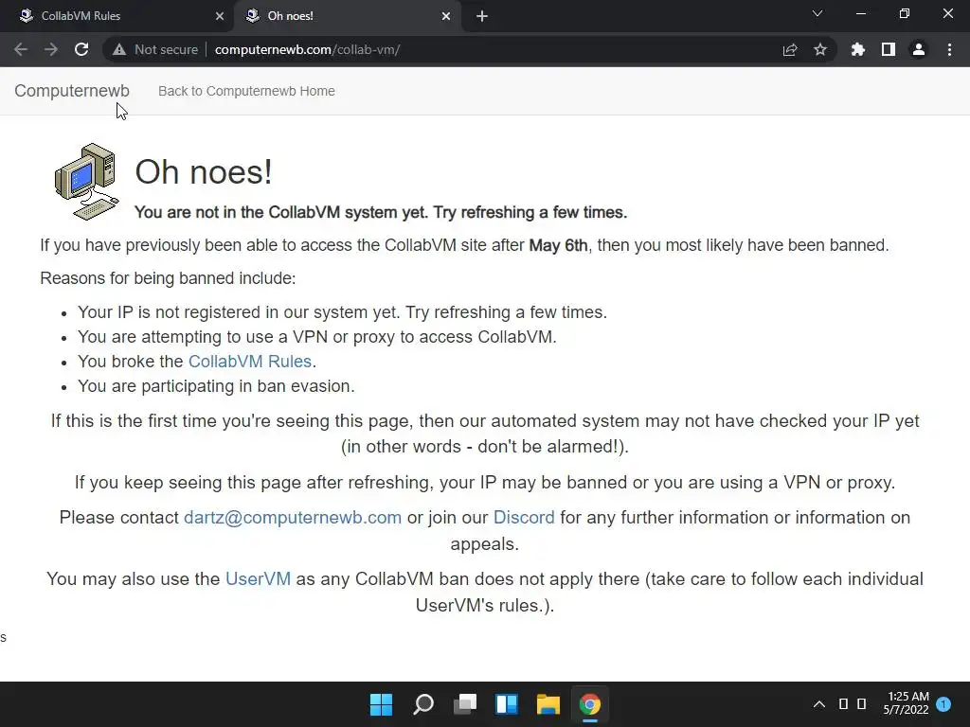Click the Chrome taskbar icon
The image size is (970, 727).
589,704
